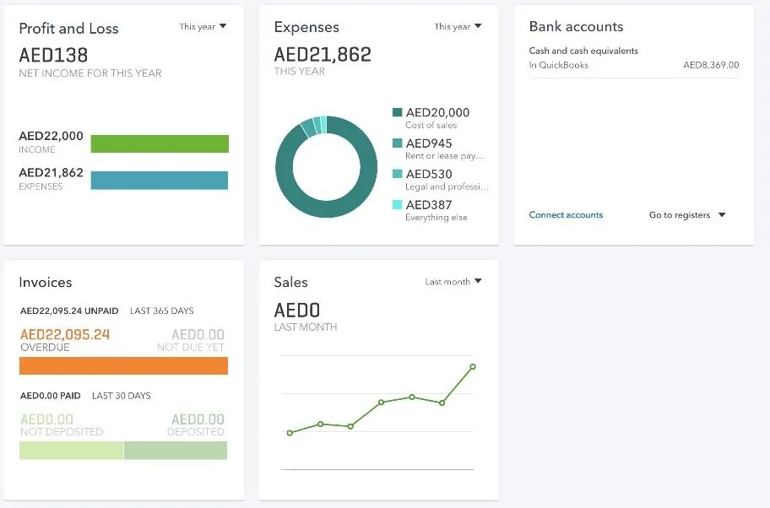770x508 pixels.
Task: Open the Bank accounts card title
Action: 576,26
